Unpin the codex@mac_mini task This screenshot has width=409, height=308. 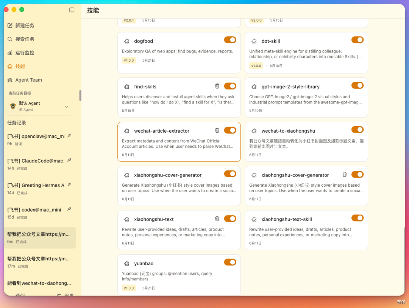coord(69,209)
